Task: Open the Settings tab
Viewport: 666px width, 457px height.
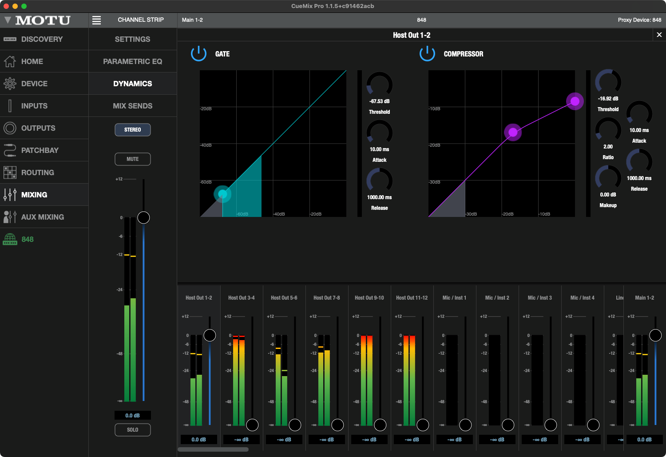Action: tap(133, 39)
